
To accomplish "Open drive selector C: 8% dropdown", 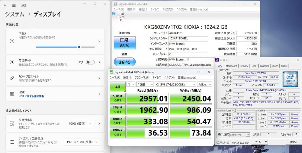I will click(x=175, y=84).
